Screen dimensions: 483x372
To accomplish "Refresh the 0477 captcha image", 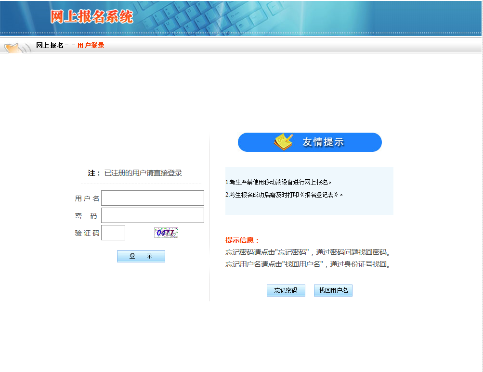I will click(166, 233).
